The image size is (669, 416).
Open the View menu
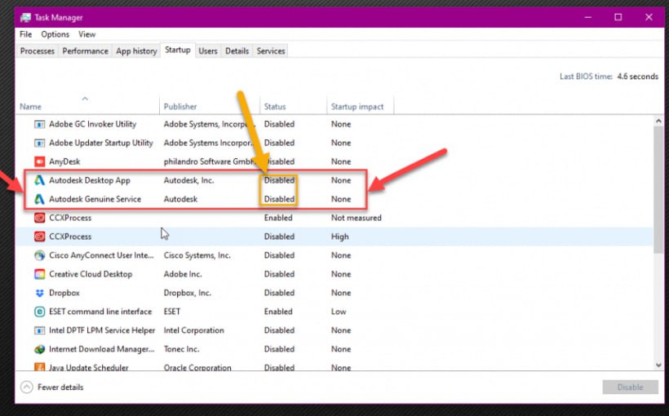(x=86, y=34)
